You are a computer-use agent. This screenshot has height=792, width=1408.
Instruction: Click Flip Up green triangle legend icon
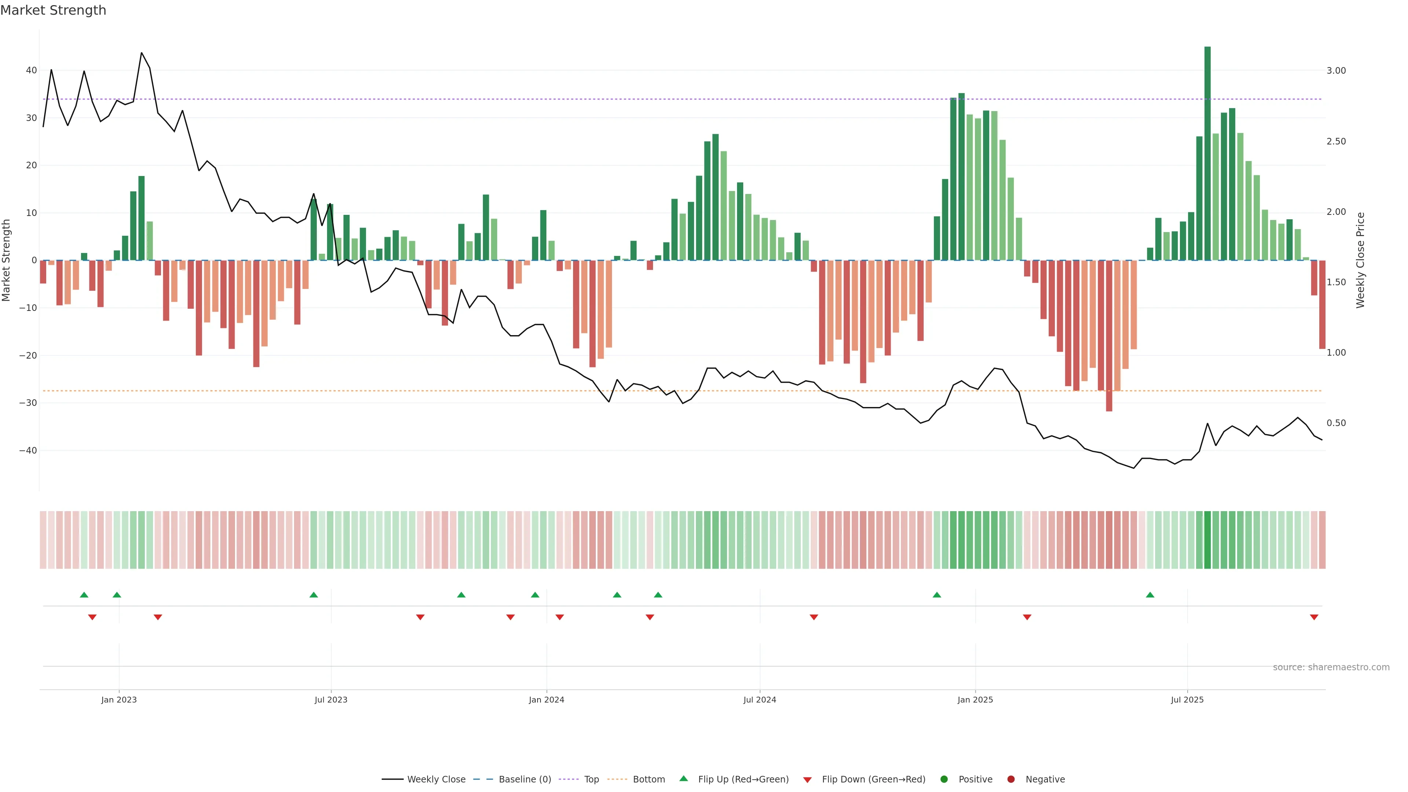(683, 778)
